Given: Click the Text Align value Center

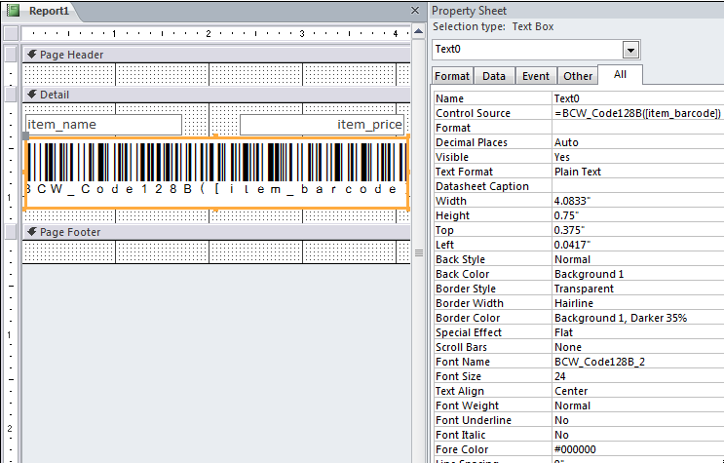Looking at the screenshot, I should (638, 392).
